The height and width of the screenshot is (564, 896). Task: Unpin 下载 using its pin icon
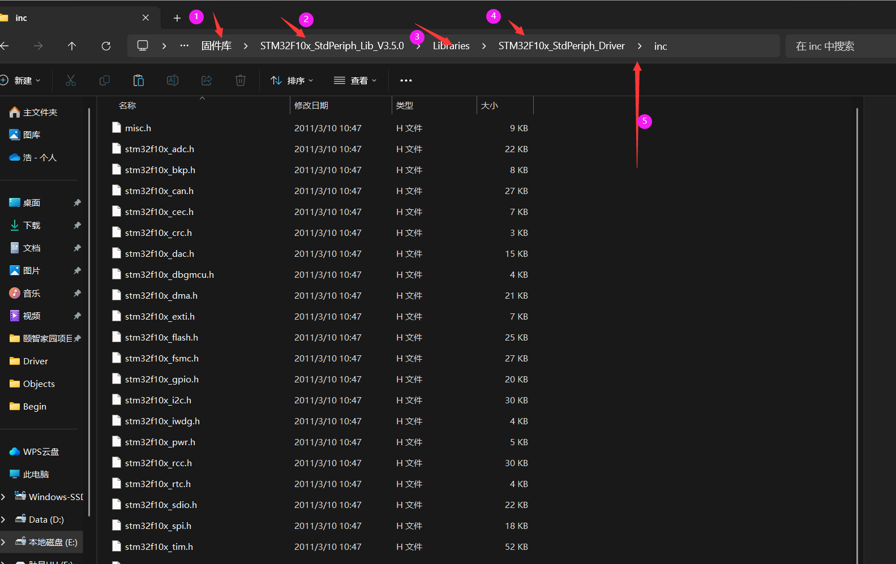[77, 225]
